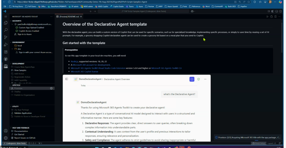
Task: Select the Microsoft 365 Agents Toolkit icon
Action: [6, 66]
